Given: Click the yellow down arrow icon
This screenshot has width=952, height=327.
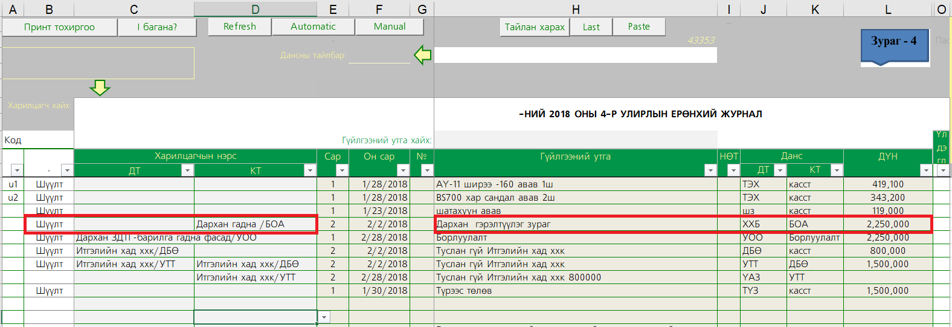Looking at the screenshot, I should pos(100,88).
